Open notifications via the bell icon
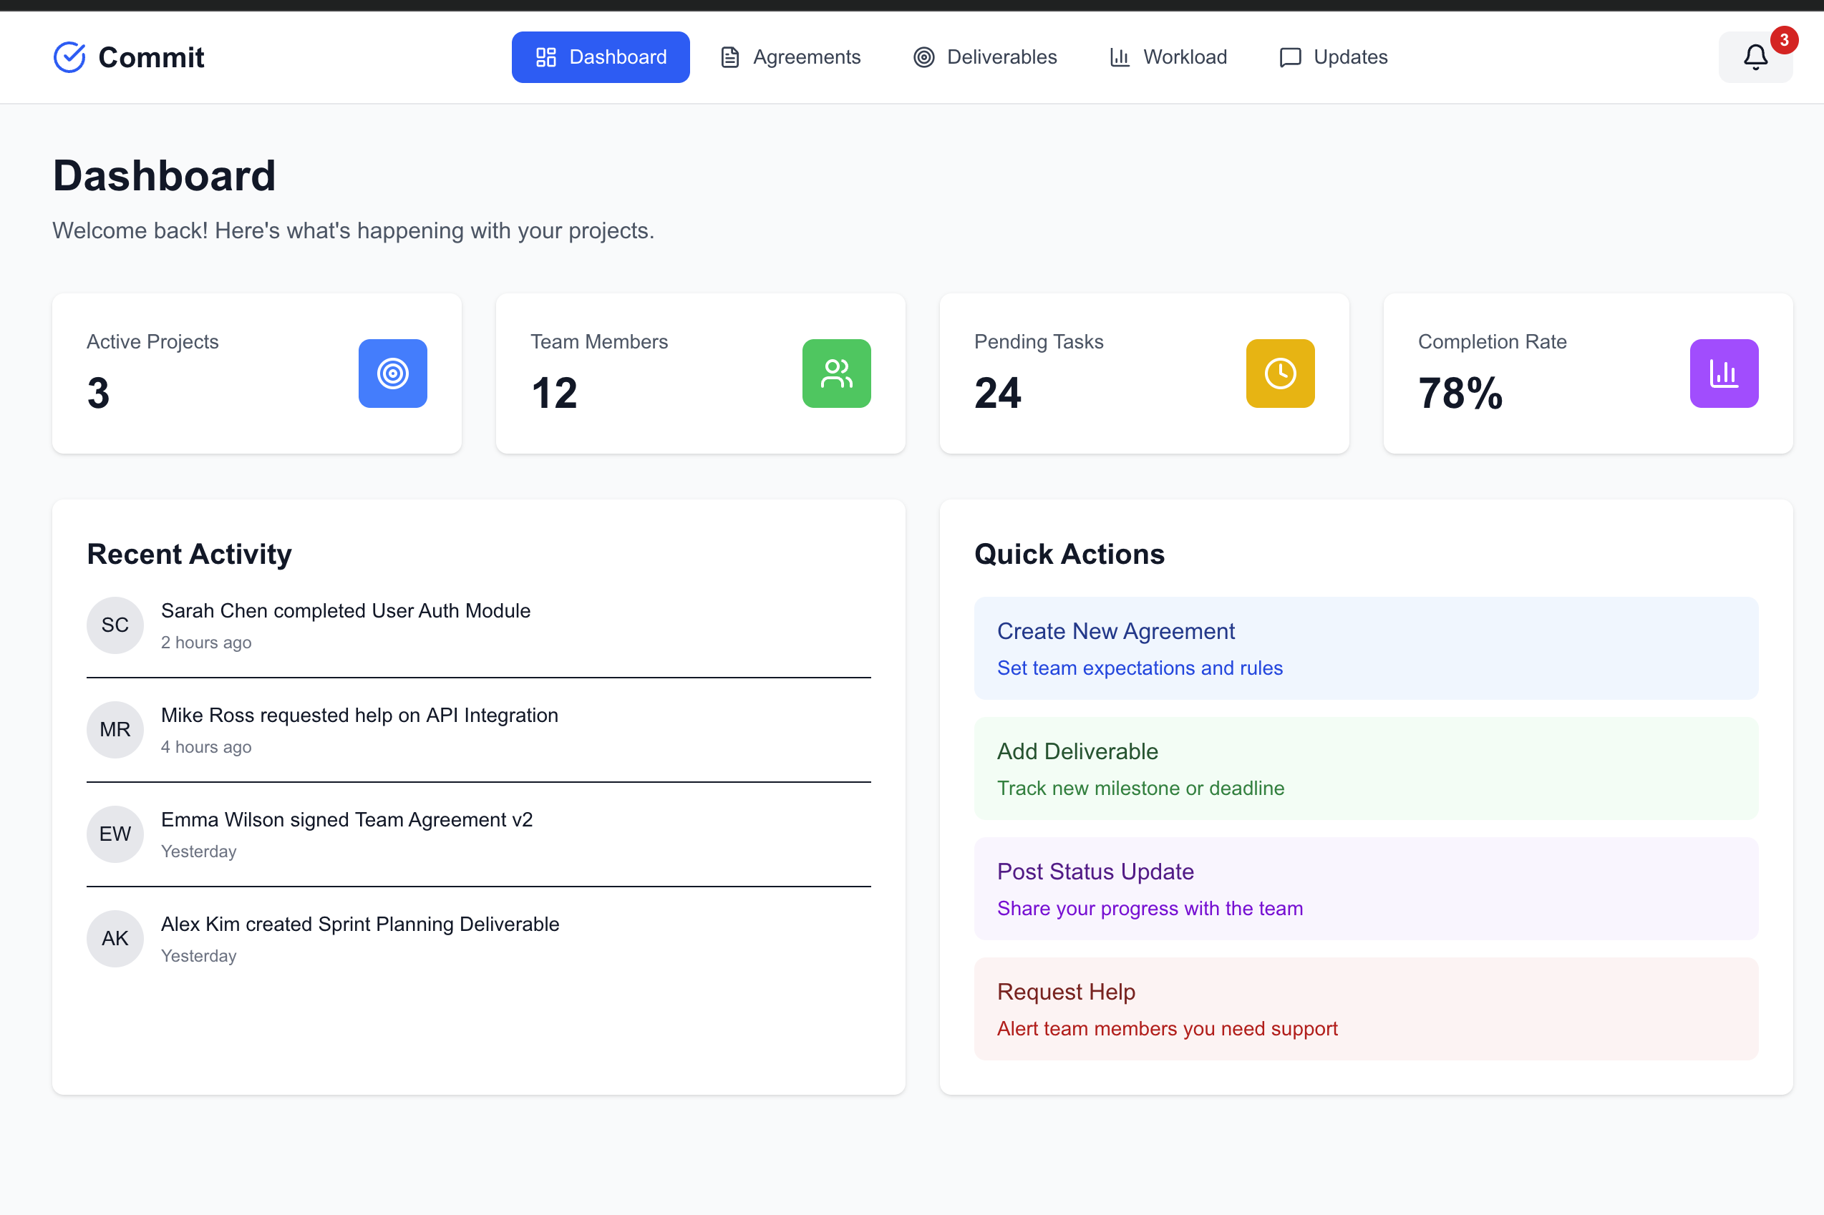The width and height of the screenshot is (1824, 1215). pos(1755,57)
